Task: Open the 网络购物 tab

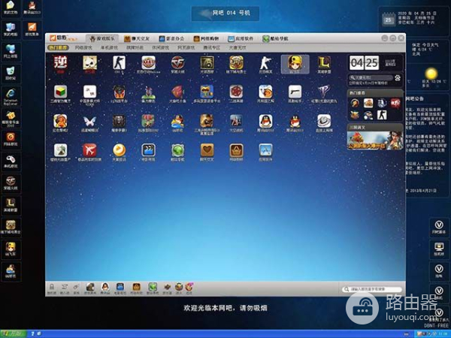Action: click(215, 38)
